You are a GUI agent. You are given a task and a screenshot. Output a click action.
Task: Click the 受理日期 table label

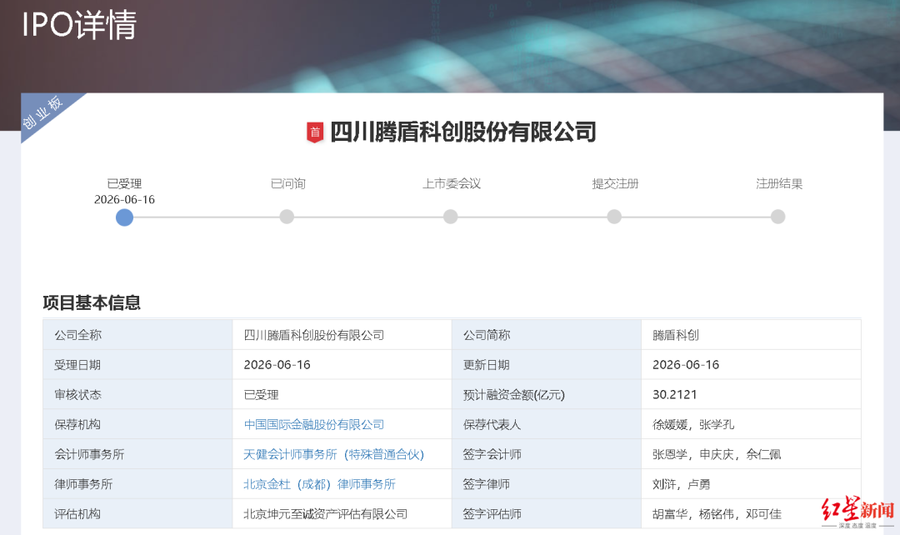[78, 365]
